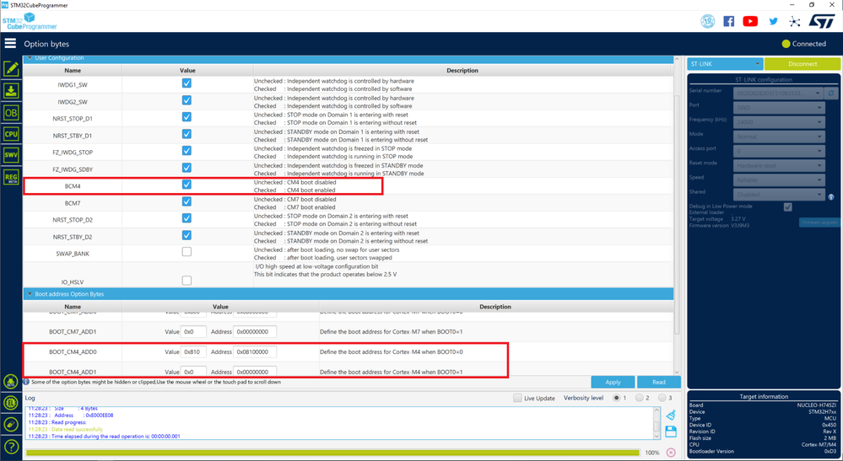Open ST Facebook page icon
843x461 pixels.
[728, 21]
